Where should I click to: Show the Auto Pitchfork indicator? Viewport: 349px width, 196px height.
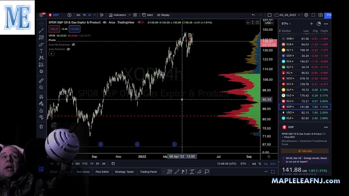pyautogui.click(x=68, y=49)
